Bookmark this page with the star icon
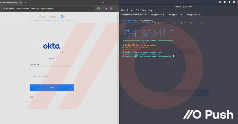The height and width of the screenshot is (124, 238). (91, 8)
